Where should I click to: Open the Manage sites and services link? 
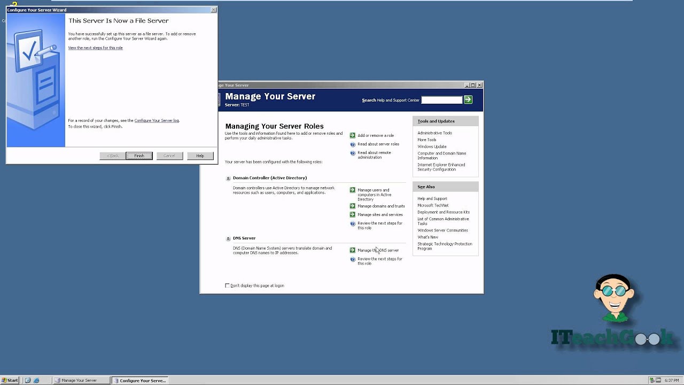click(x=380, y=214)
